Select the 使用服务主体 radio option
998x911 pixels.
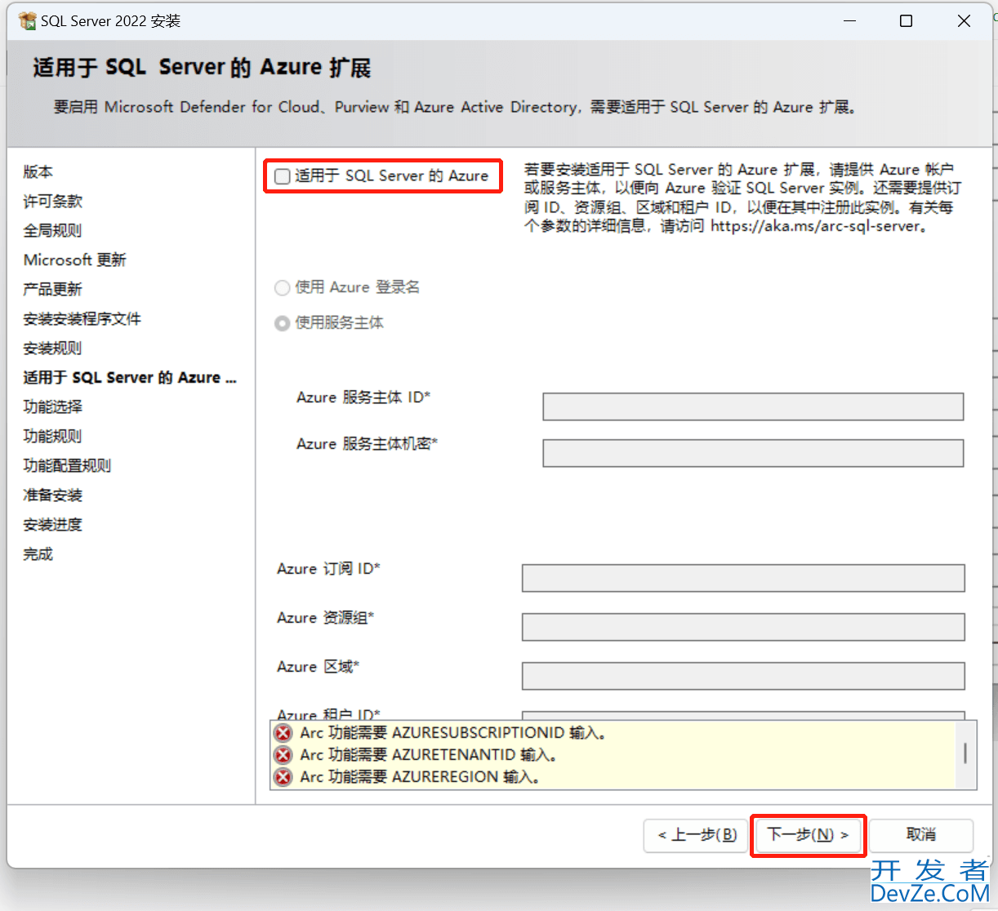tap(283, 323)
